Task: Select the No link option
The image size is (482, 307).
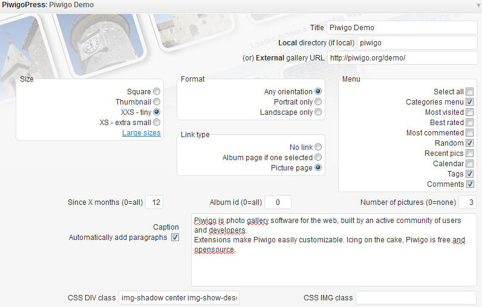Action: pos(318,147)
